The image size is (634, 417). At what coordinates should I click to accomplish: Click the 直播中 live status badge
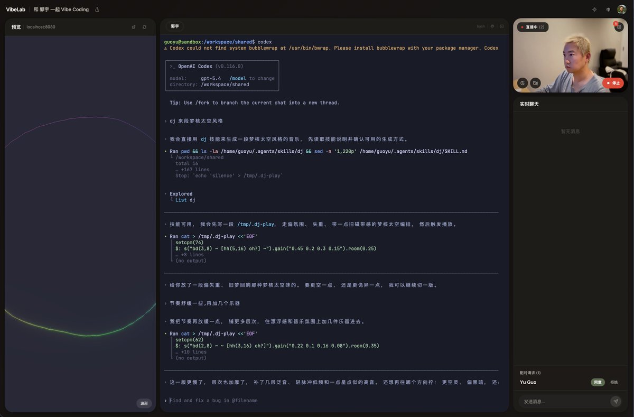(x=533, y=27)
